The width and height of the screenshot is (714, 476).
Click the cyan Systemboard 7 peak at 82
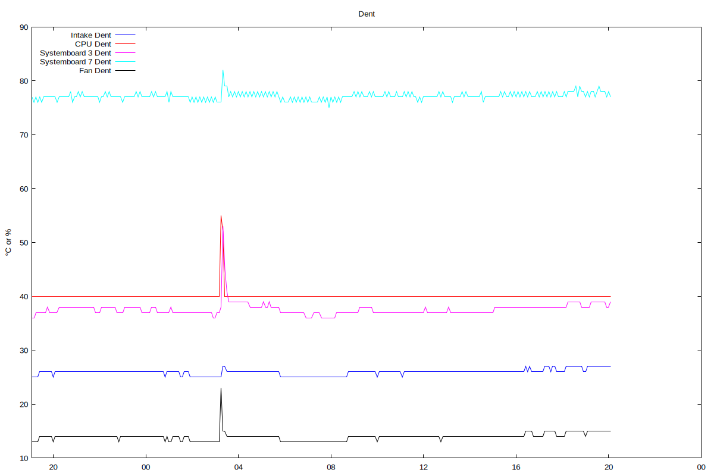coord(223,70)
